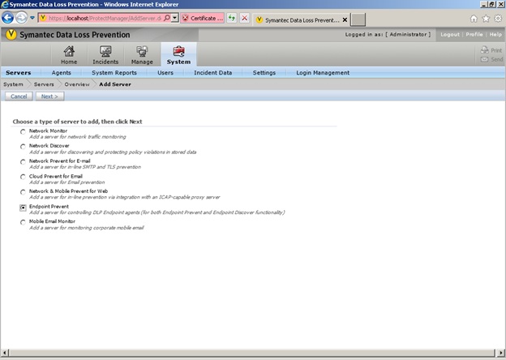Click the Next > button
Screen dimensions: 506x360
[49, 96]
